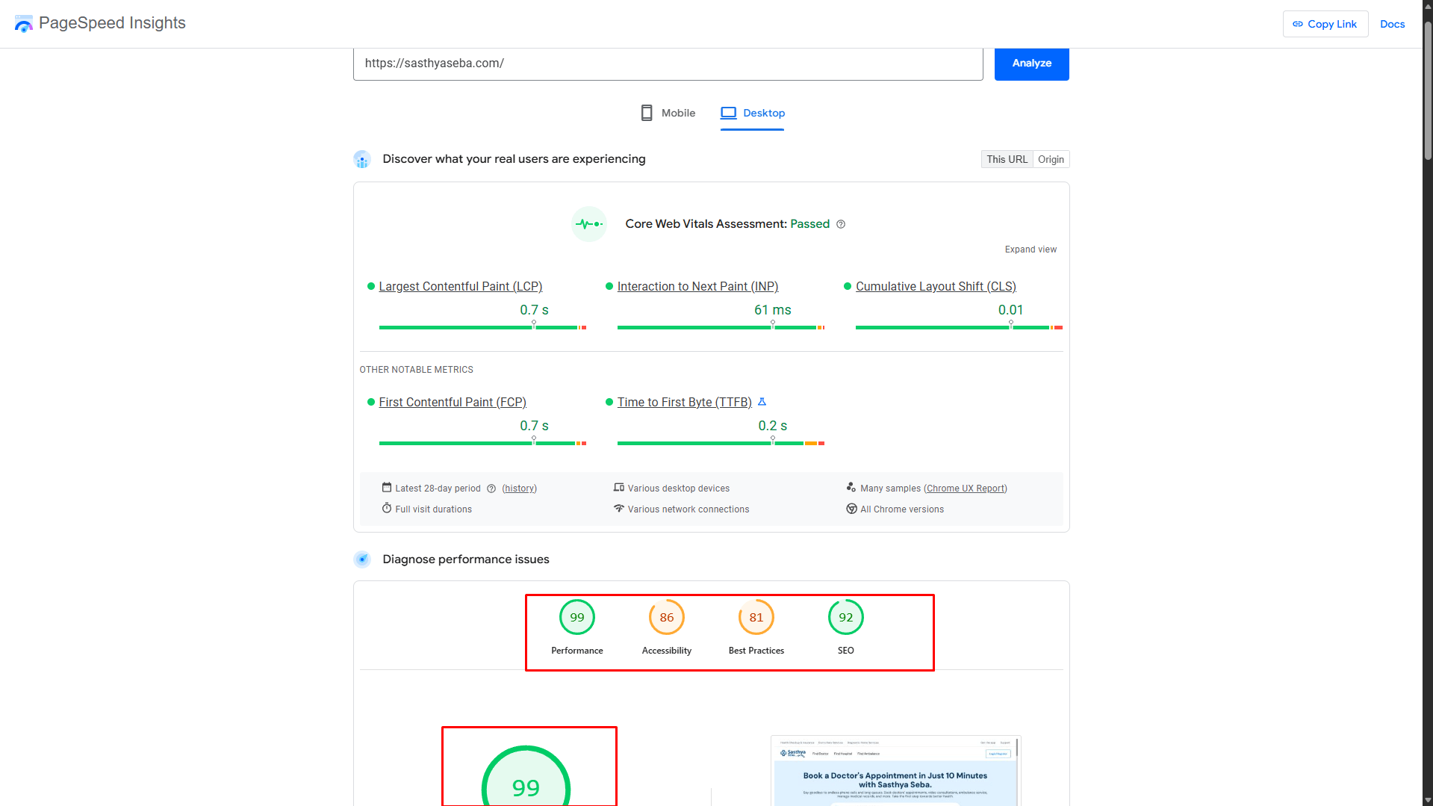Click the devices icon beside Various desktop devices
This screenshot has height=806, width=1433.
pyautogui.click(x=619, y=488)
